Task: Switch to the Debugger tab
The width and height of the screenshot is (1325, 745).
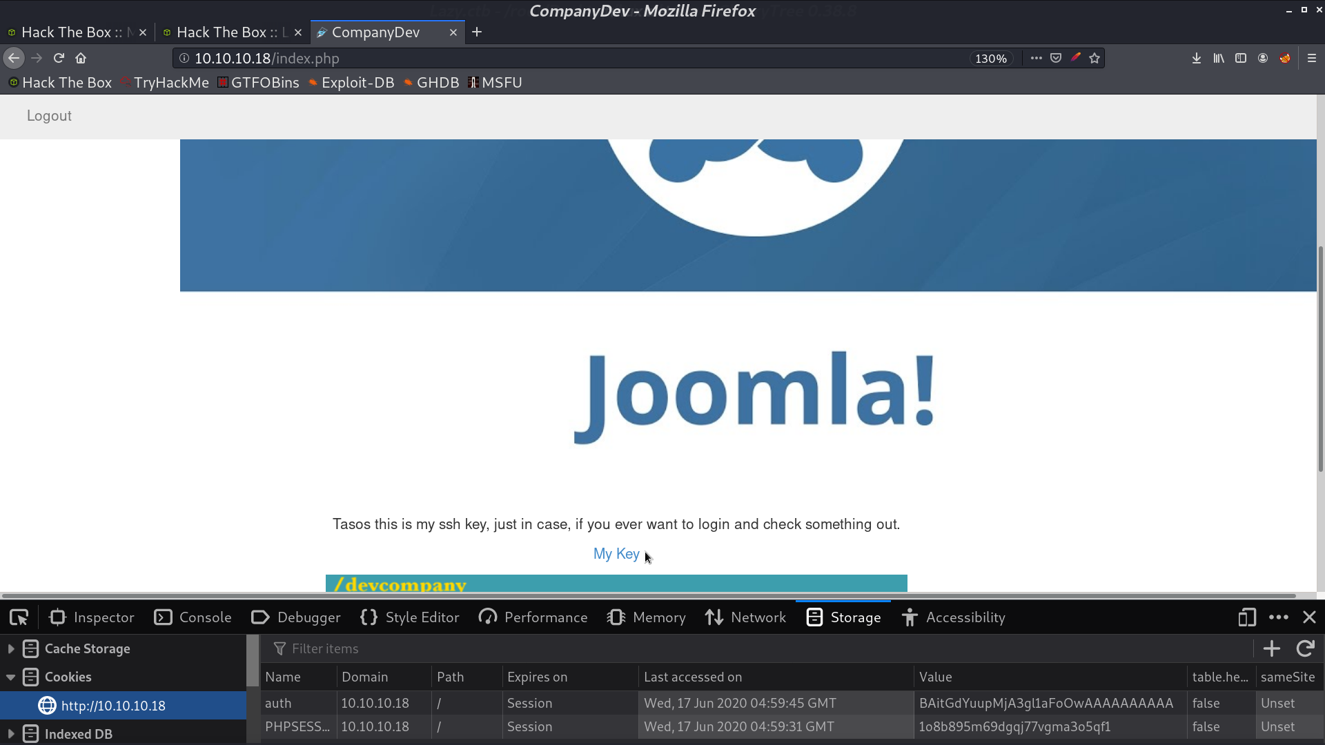Action: [295, 617]
